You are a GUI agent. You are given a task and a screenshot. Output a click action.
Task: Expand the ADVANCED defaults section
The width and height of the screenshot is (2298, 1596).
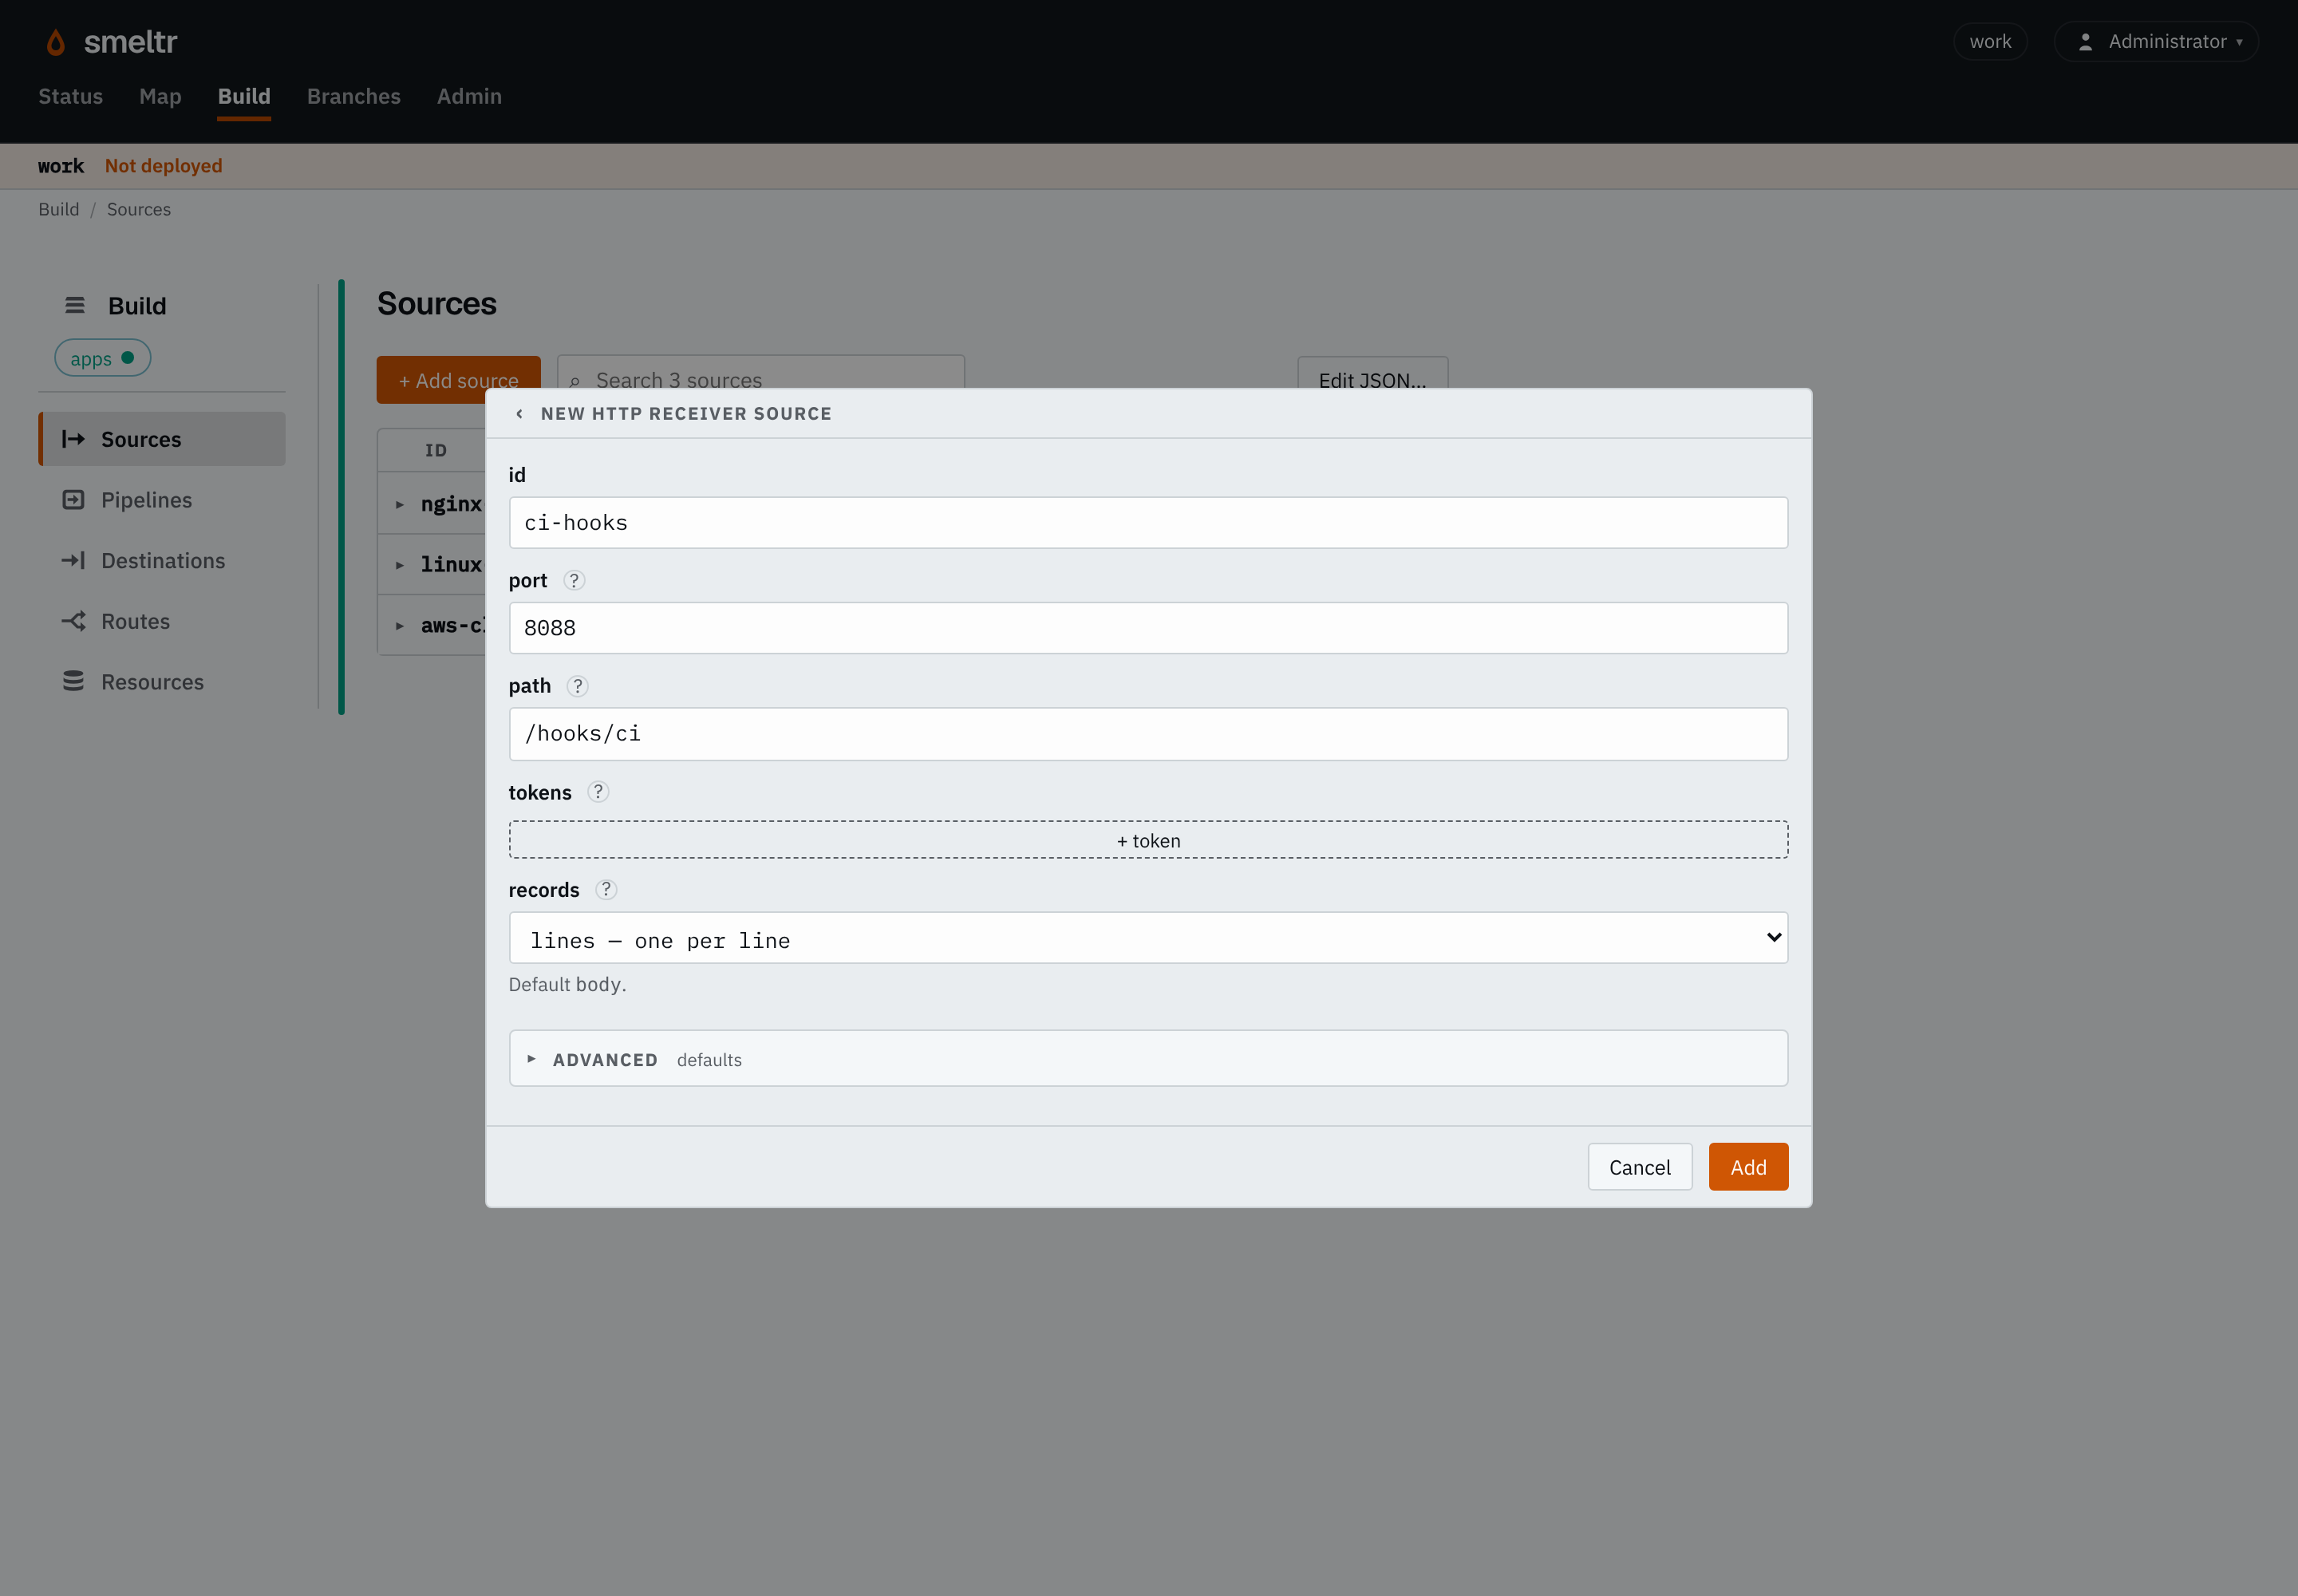pos(1148,1059)
